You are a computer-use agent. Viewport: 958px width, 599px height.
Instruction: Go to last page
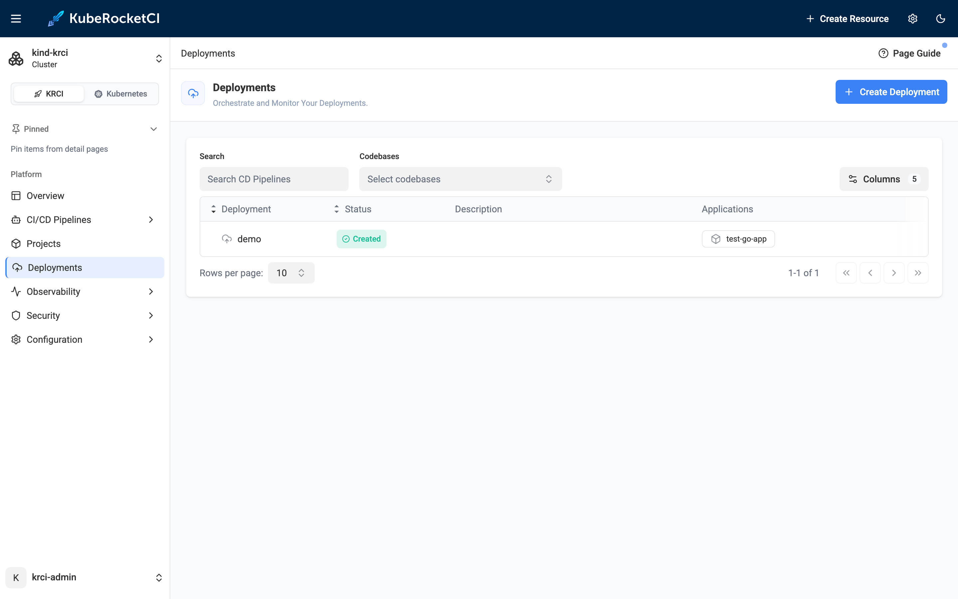(918, 273)
